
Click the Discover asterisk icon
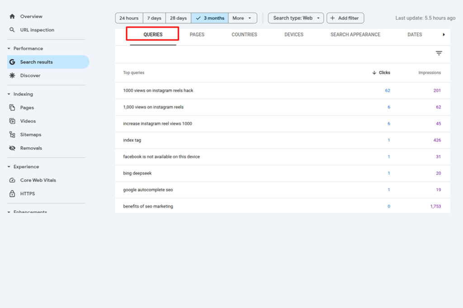pyautogui.click(x=12, y=75)
